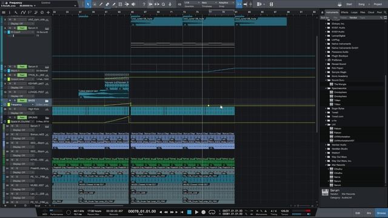Expand the PreSonus vendor folder
Viewport: 388px width, 218px height.
coord(326,60)
